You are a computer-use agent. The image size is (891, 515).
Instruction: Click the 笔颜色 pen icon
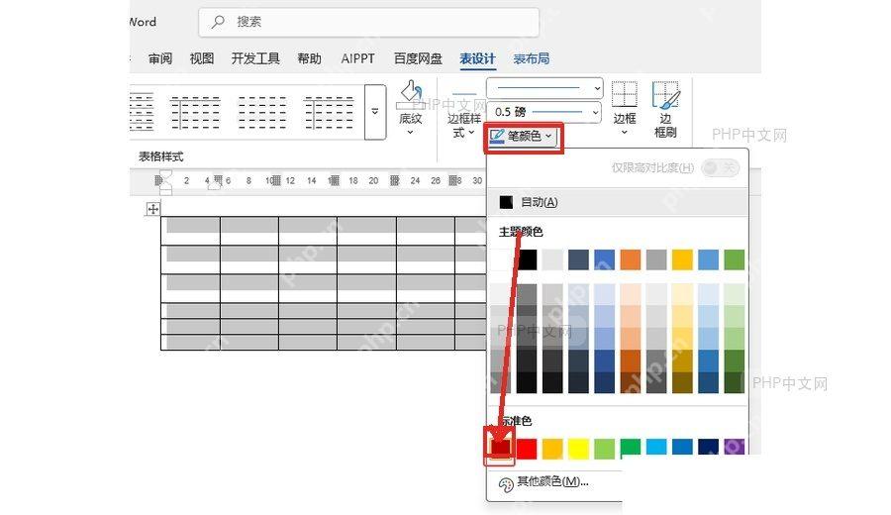tap(497, 137)
